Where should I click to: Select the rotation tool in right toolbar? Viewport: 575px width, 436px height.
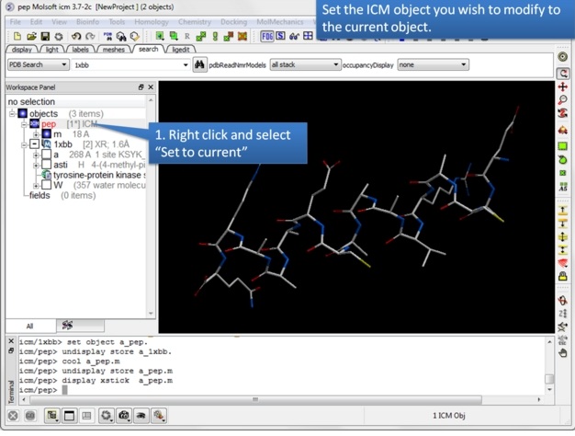click(x=563, y=74)
